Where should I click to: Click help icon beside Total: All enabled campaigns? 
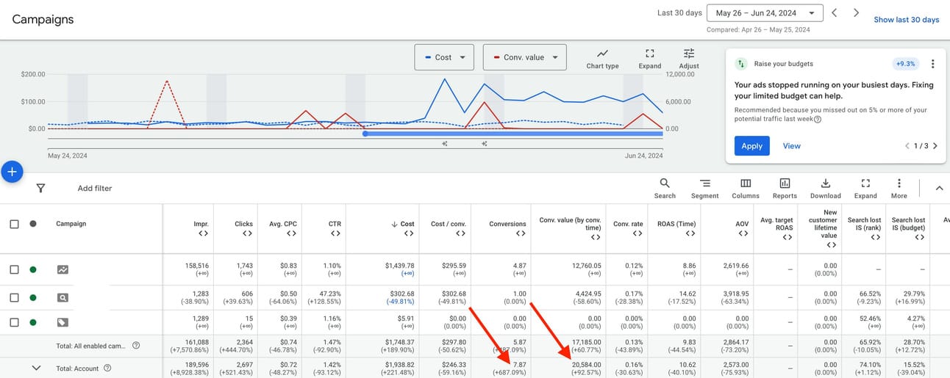(136, 346)
